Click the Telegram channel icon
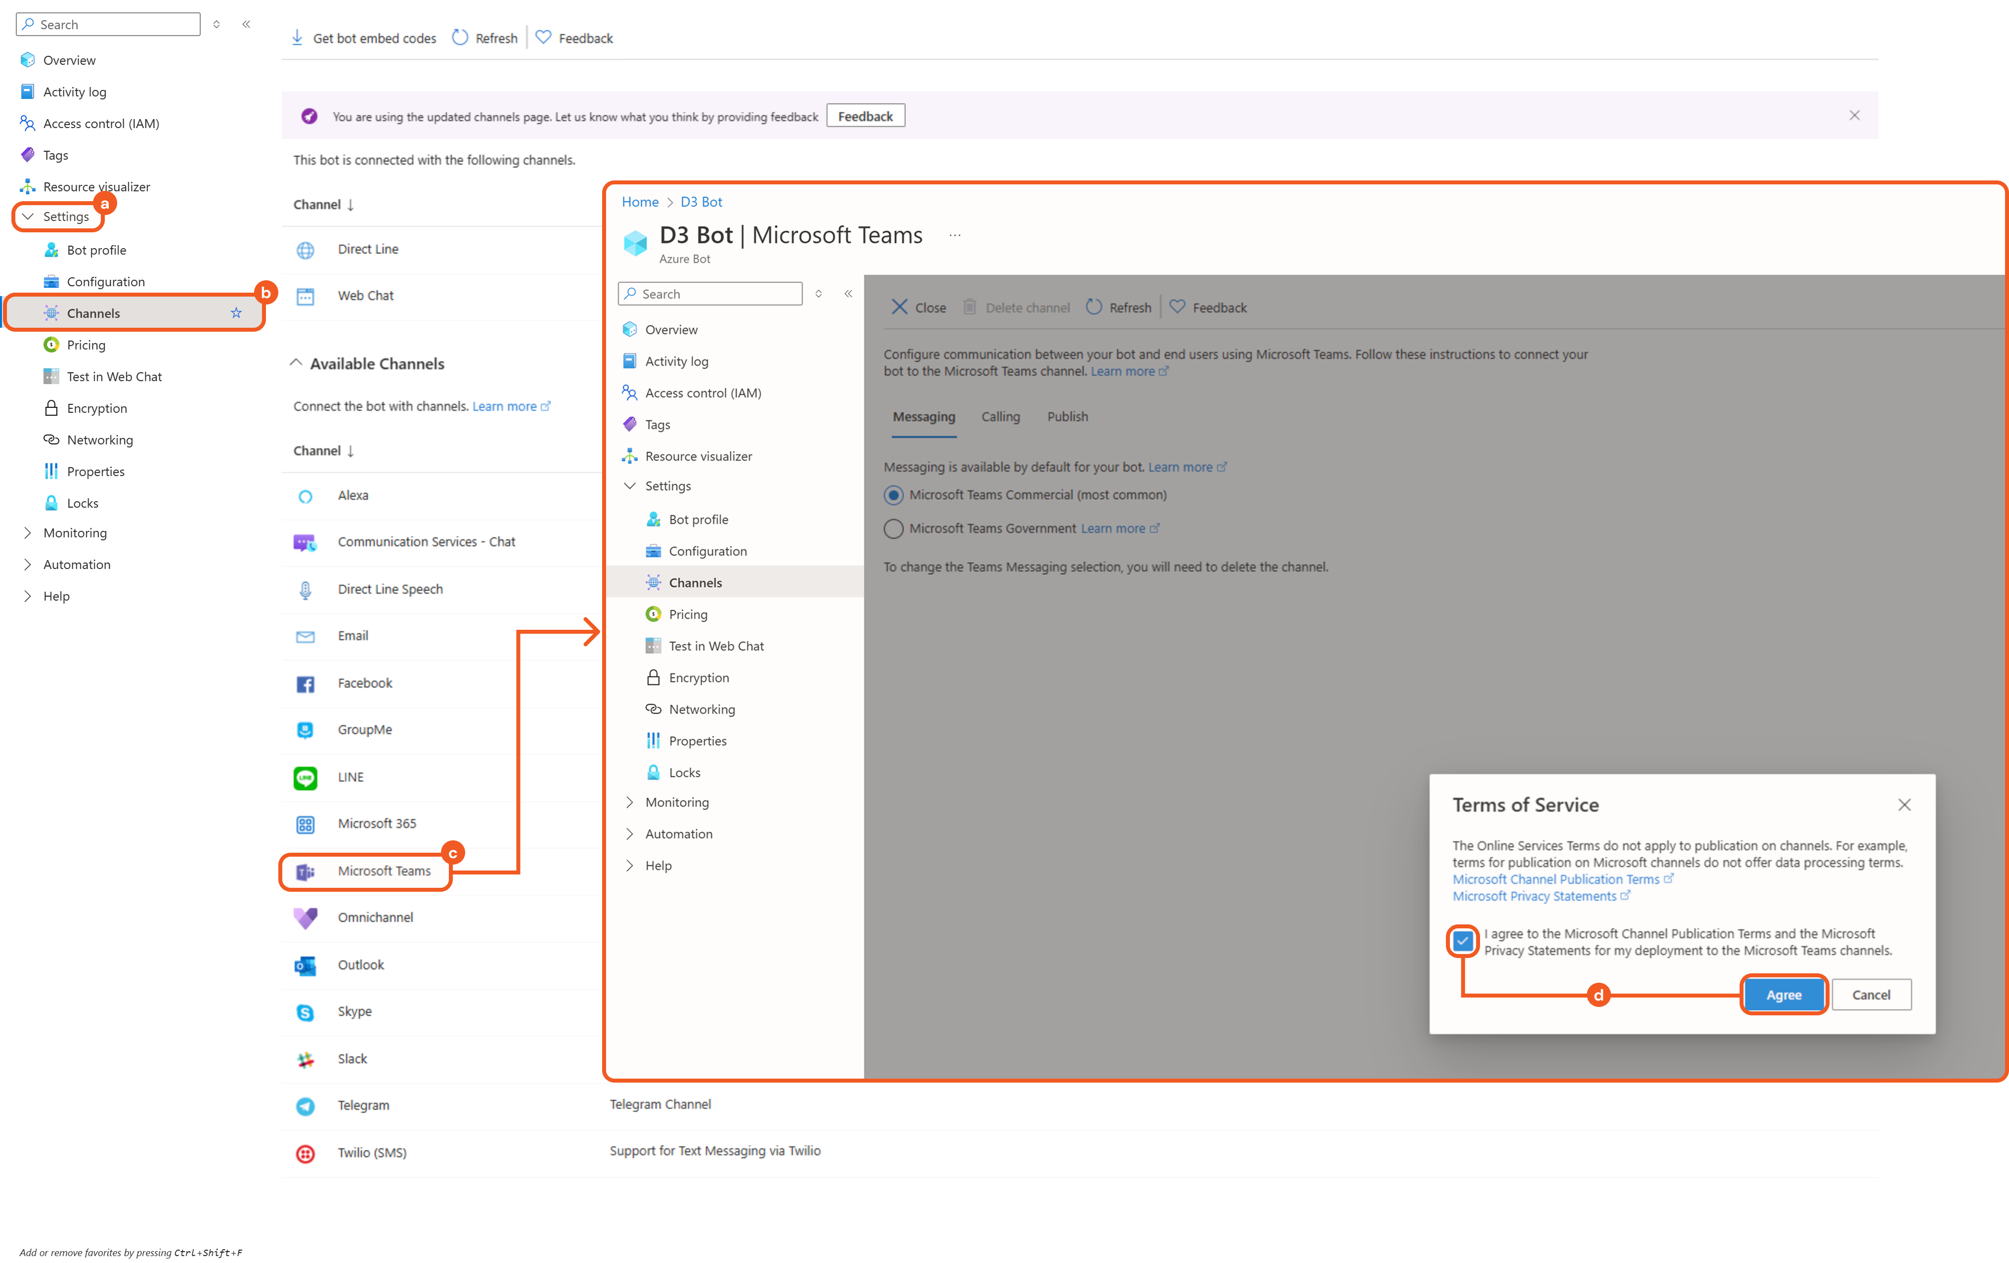Viewport: 2009px width, 1263px height. [306, 1106]
